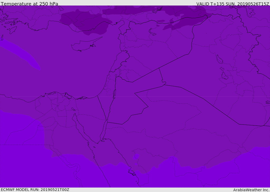Click Lake Assad in northern Syria
The width and height of the screenshot is (270, 192).
click(152, 32)
